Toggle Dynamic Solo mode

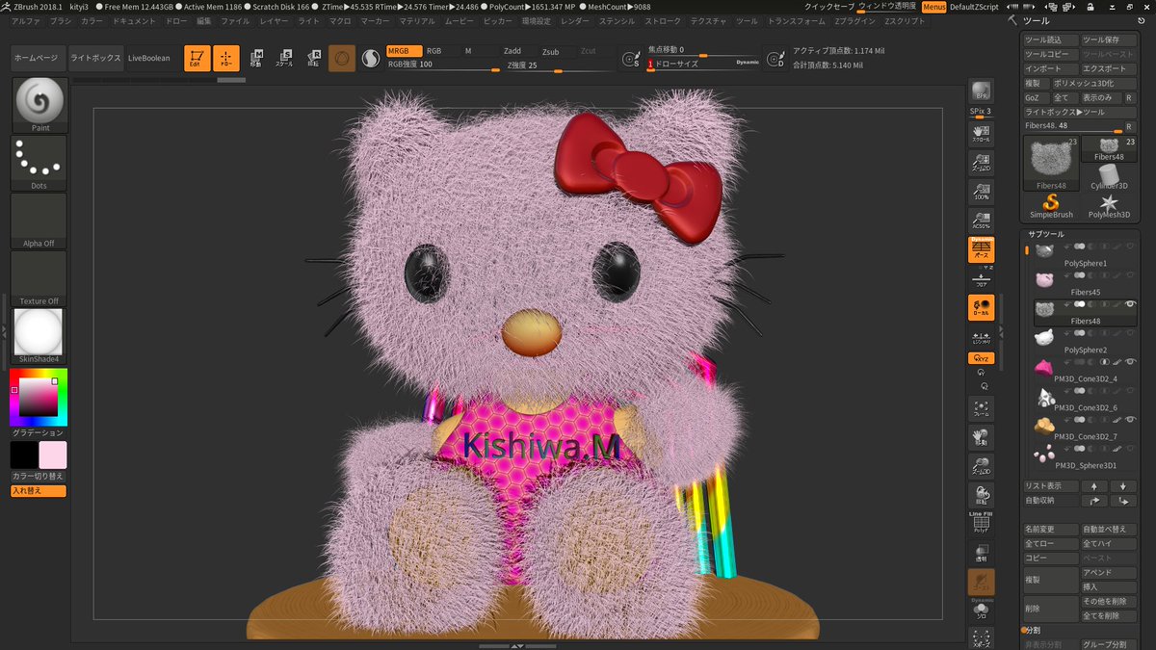point(981,610)
